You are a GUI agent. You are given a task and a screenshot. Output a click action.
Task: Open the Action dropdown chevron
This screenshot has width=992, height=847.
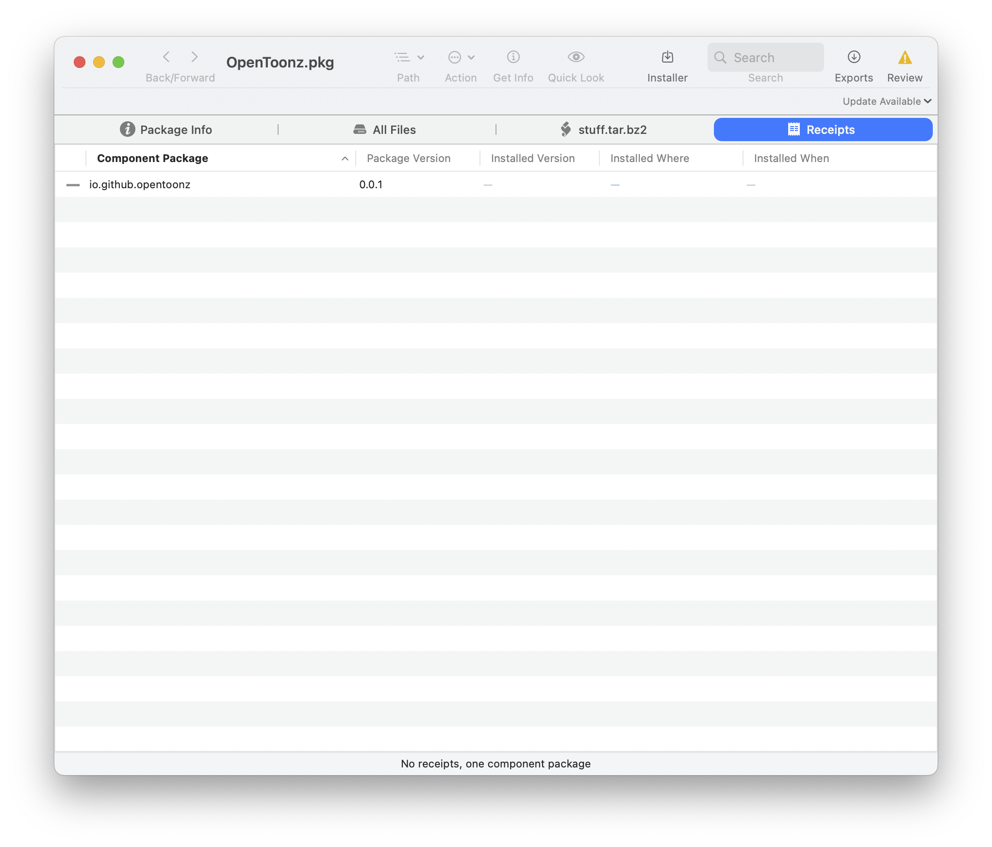pyautogui.click(x=470, y=57)
